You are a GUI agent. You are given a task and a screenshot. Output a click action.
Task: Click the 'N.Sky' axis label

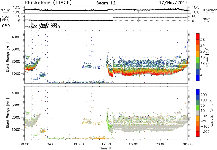pyautogui.click(x=5, y=10)
